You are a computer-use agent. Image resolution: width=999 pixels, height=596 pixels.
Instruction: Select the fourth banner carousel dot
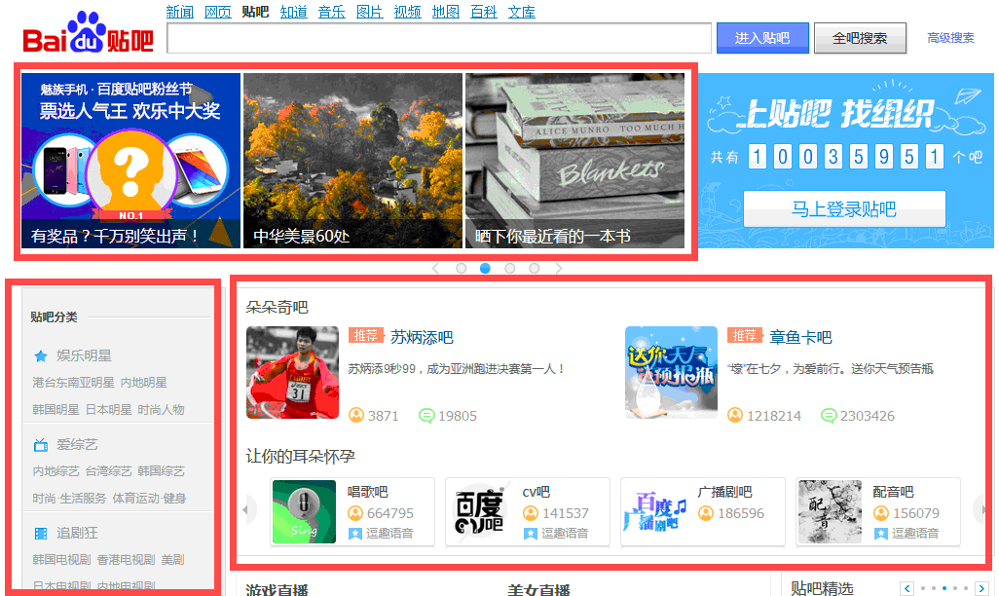[x=535, y=269]
